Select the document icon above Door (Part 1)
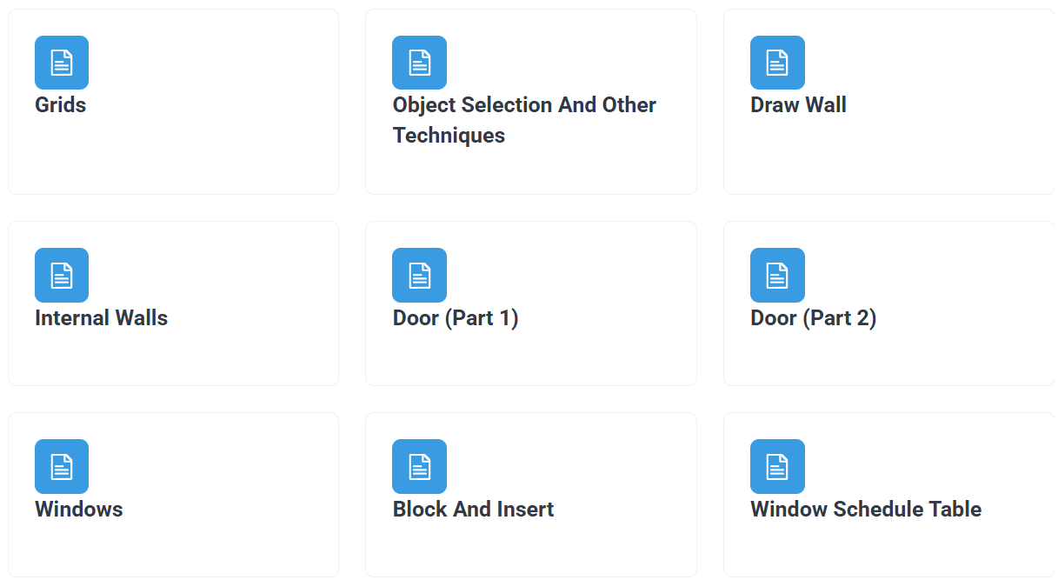This screenshot has height=580, width=1058. tap(419, 275)
